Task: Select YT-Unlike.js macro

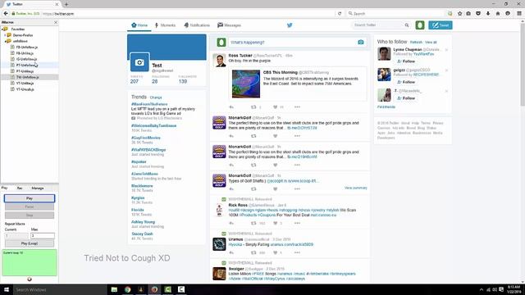Action: [25, 84]
